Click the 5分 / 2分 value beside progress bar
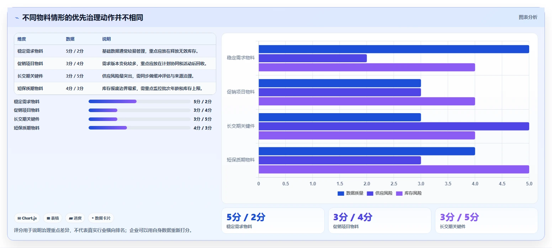Viewport: 552px width, 248px height. tap(203, 101)
